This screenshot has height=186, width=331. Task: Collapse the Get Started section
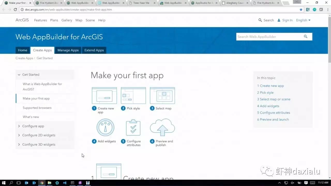(x=45, y=75)
